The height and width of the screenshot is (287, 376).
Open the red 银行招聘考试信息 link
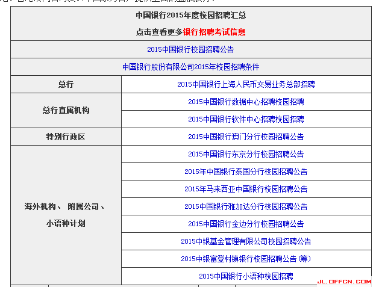[214, 32]
